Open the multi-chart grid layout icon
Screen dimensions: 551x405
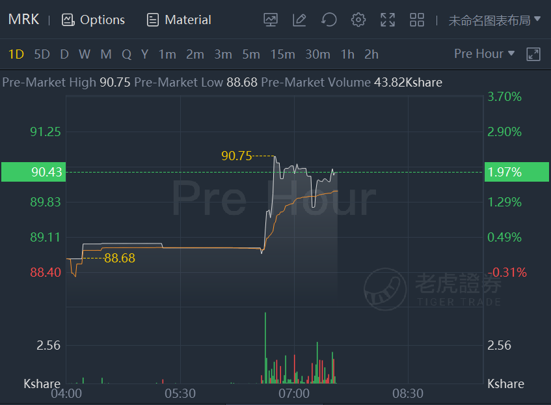point(417,20)
